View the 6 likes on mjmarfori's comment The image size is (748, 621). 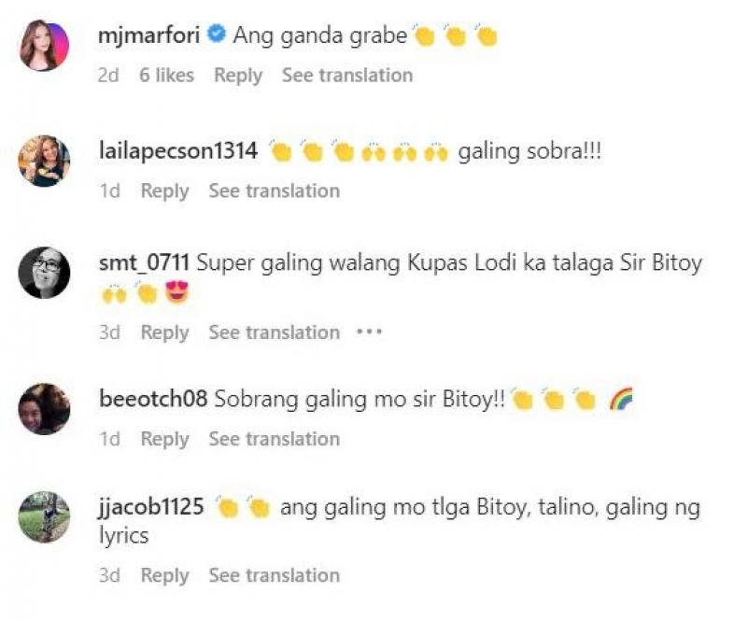click(166, 76)
